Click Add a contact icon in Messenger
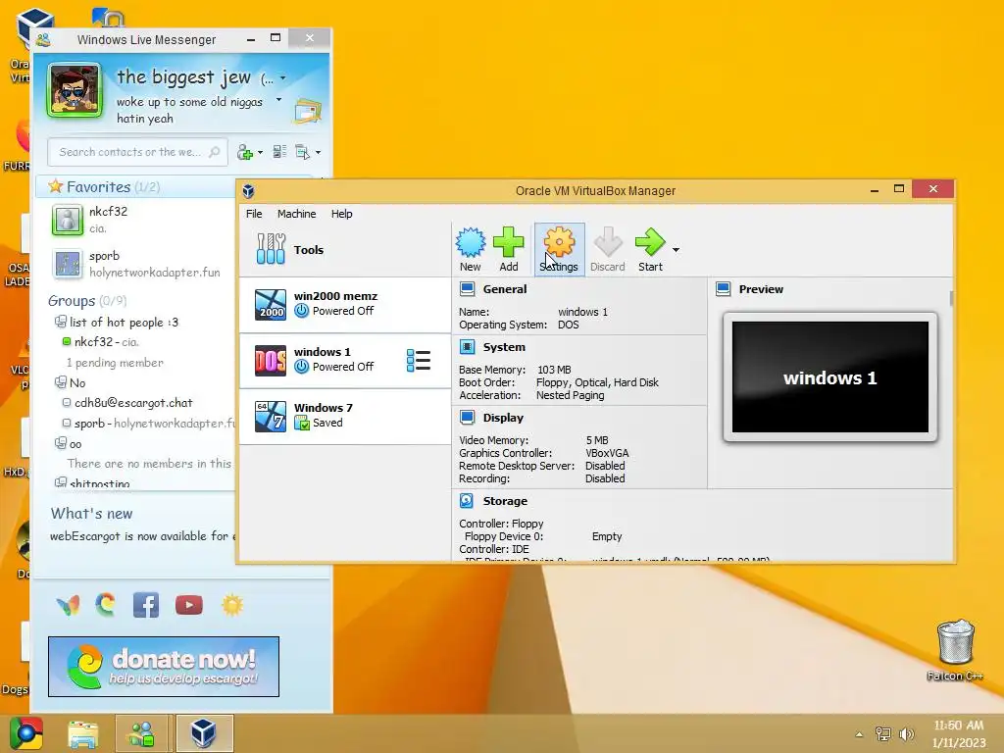The width and height of the screenshot is (1004, 753). click(244, 152)
